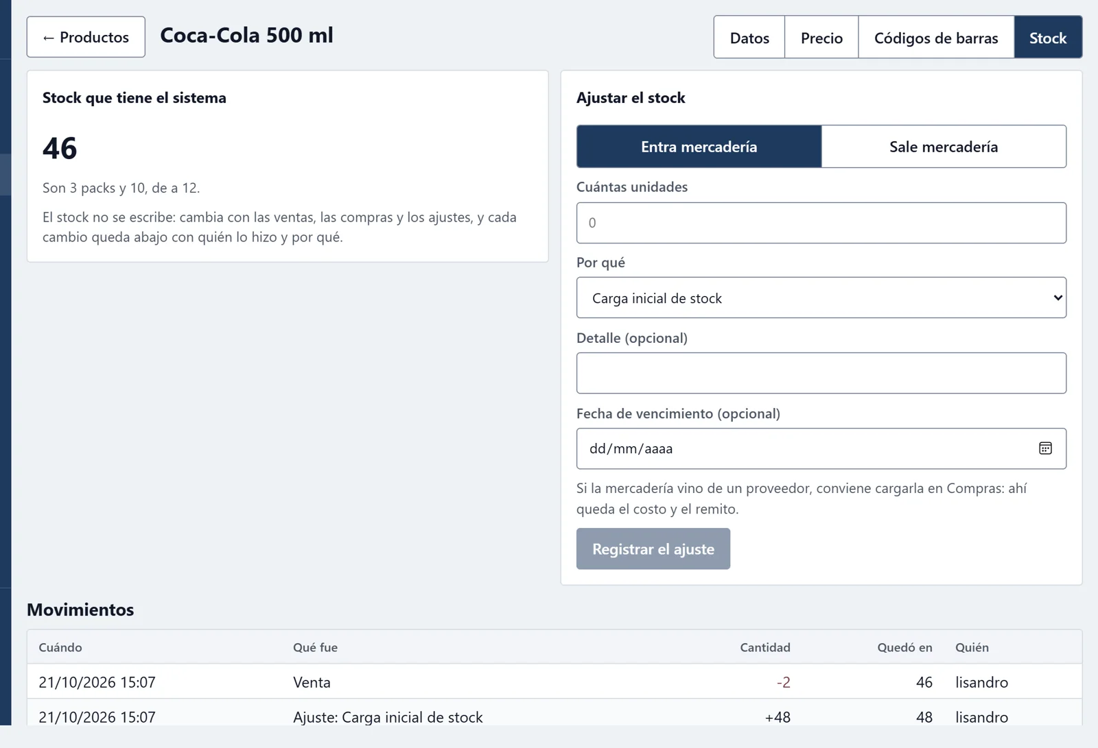Click the Quedó en column header
Viewport: 1098px width, 748px height.
[x=904, y=647]
